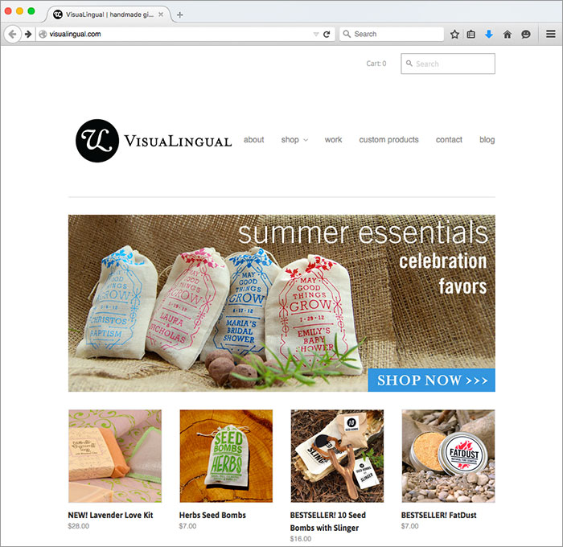Image resolution: width=563 pixels, height=547 pixels.
Task: Show downloads with the blue arrow icon
Action: (x=489, y=34)
